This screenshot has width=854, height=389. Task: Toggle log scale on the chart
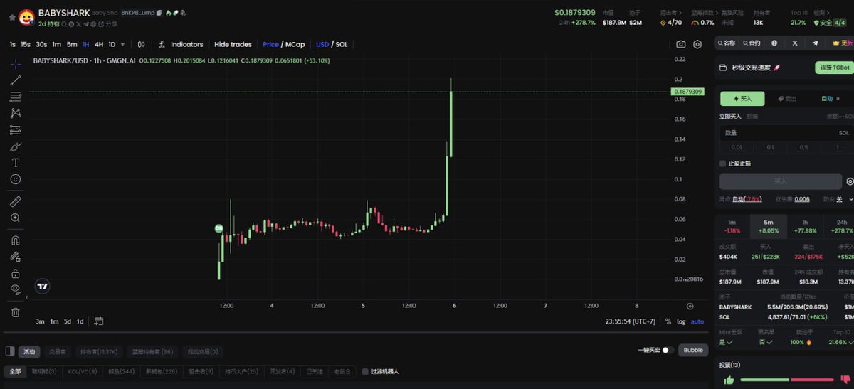[x=682, y=321]
